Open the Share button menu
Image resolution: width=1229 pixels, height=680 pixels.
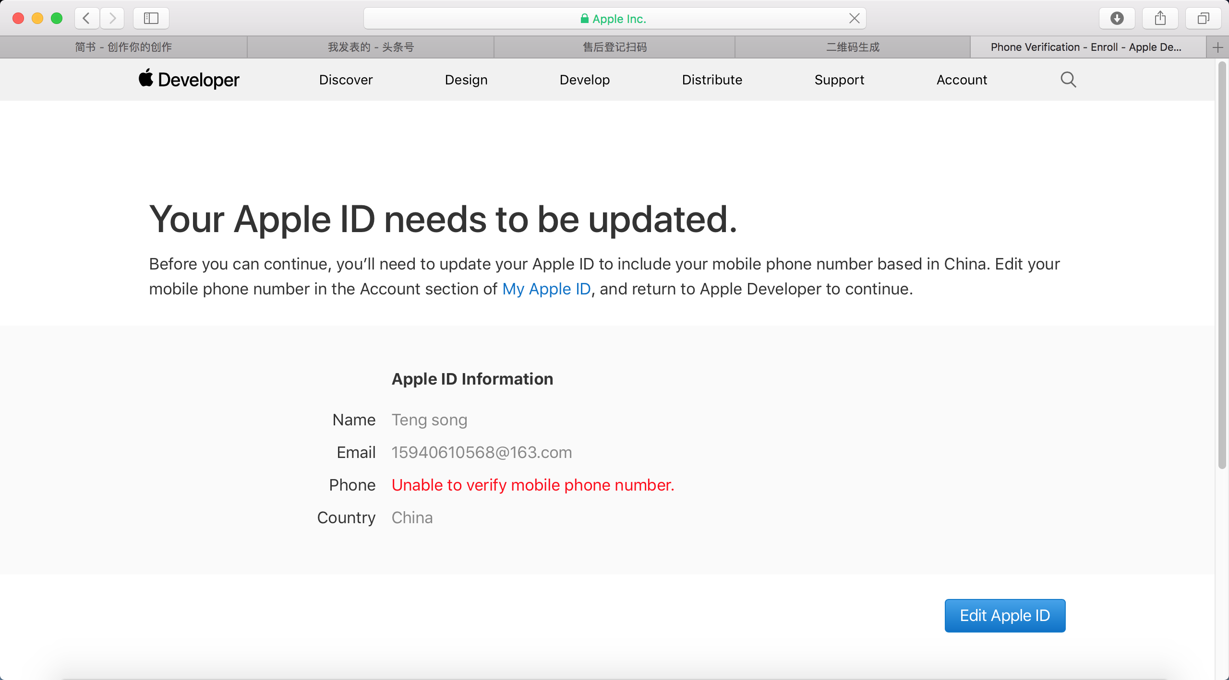(x=1160, y=18)
